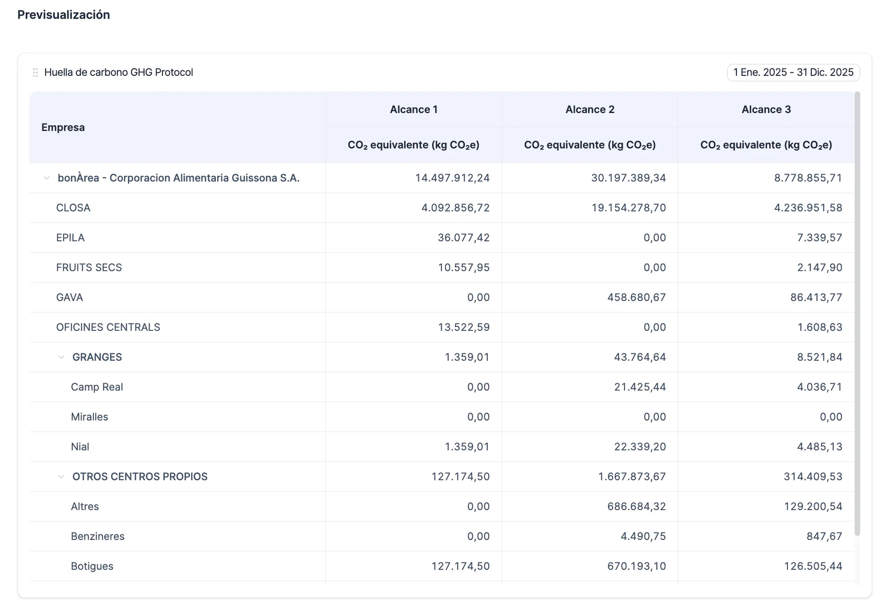Viewport: 891px width, 613px height.
Task: Click the Camp Real value 4.036,71
Action: (820, 387)
